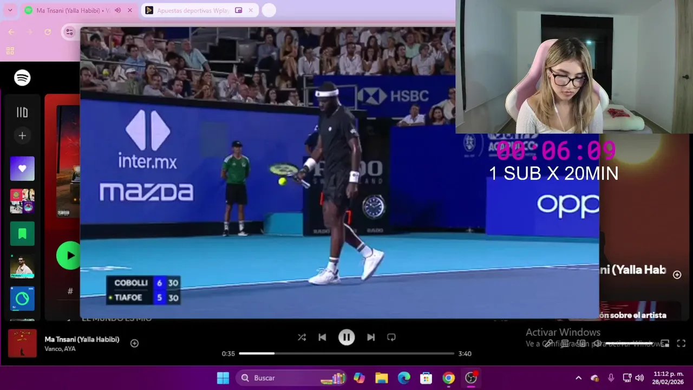Open OBS Studio from the taskbar
This screenshot has width=693, height=390.
(471, 378)
